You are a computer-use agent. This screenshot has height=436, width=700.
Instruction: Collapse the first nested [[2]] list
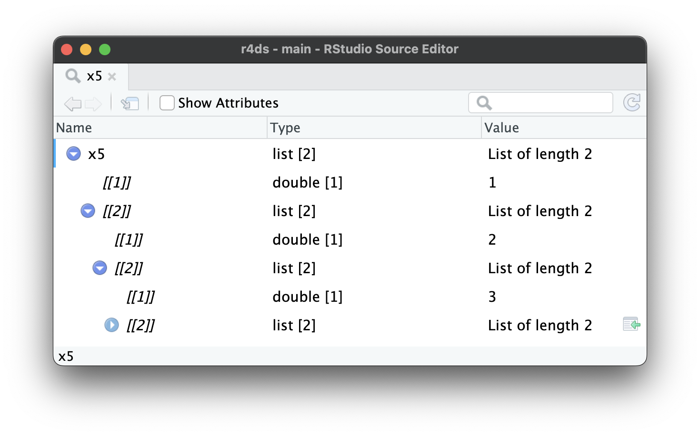pyautogui.click(x=88, y=211)
